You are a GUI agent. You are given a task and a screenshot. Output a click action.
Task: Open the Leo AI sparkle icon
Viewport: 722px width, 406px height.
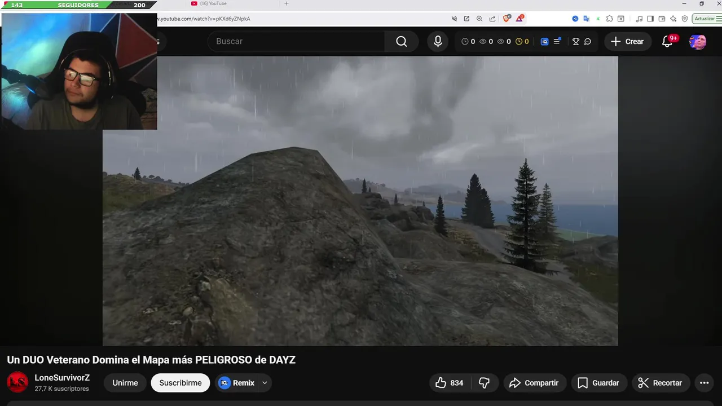click(673, 19)
